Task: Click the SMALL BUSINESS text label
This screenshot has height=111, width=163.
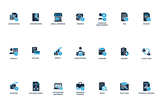Action: pyautogui.click(x=58, y=24)
